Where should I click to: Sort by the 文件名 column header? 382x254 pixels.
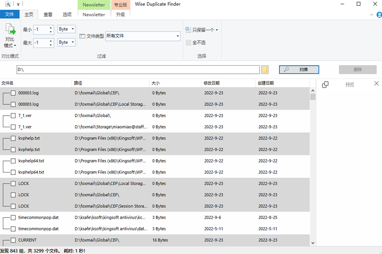36,83
